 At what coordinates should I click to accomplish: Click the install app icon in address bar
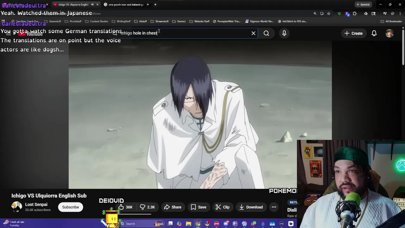(x=322, y=14)
